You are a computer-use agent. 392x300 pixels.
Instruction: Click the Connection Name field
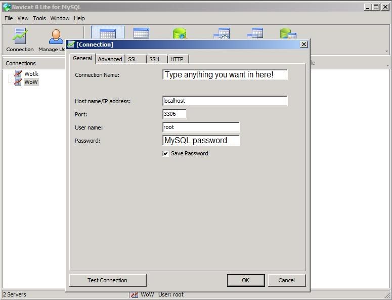(225, 74)
